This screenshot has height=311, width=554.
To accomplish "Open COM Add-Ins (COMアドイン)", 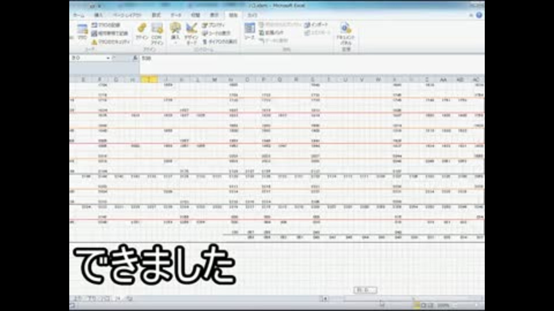I will point(157,34).
